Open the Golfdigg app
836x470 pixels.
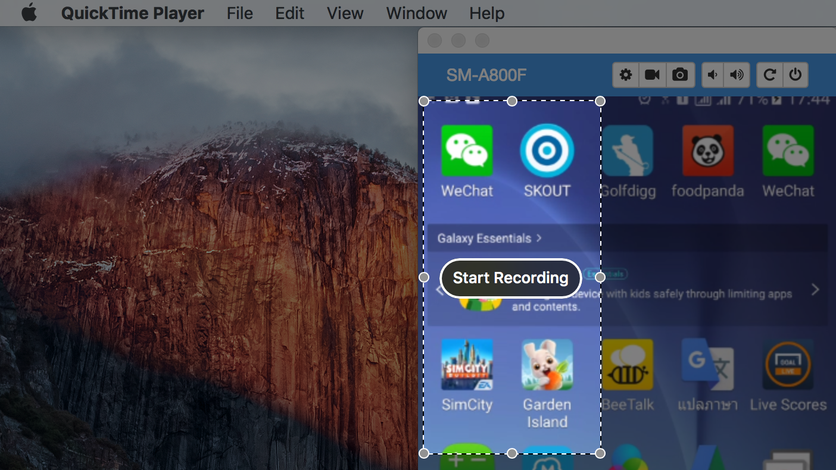pyautogui.click(x=627, y=151)
